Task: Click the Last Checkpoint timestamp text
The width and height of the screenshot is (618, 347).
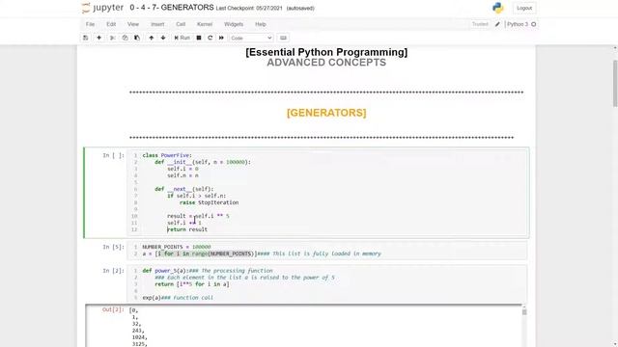Action: click(249, 9)
